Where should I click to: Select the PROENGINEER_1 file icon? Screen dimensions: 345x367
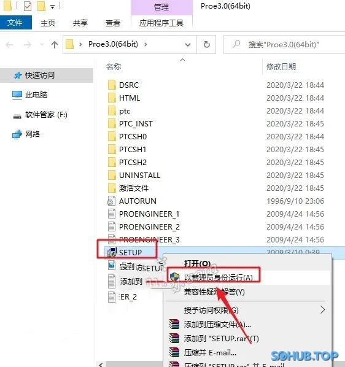(112, 214)
